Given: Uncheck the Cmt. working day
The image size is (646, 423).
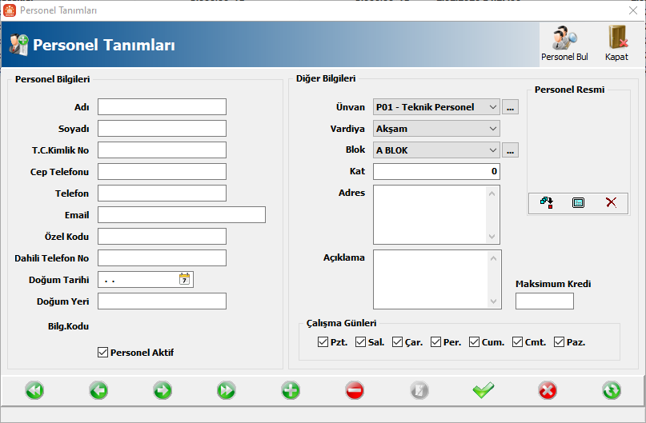Looking at the screenshot, I should [x=518, y=342].
